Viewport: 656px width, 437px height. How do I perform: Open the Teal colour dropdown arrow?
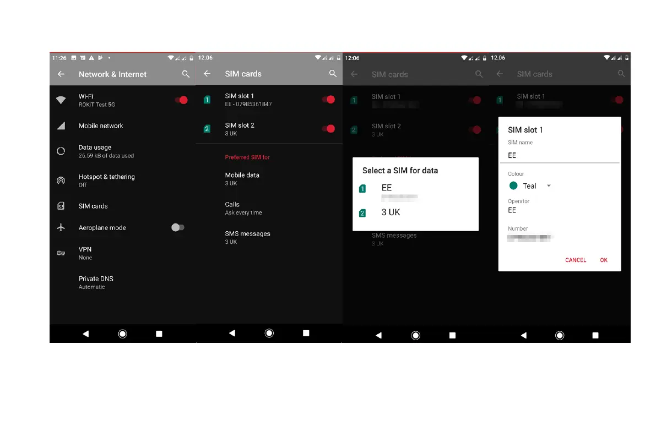pos(549,185)
